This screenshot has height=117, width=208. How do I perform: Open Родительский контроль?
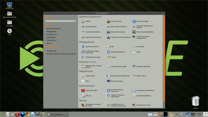pyautogui.click(x=91, y=37)
